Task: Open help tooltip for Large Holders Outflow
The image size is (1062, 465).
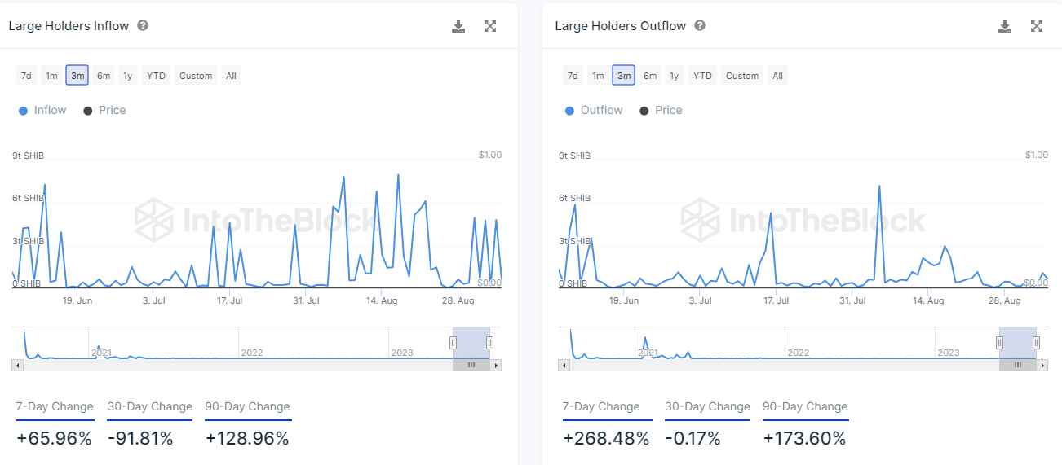Action: (700, 26)
